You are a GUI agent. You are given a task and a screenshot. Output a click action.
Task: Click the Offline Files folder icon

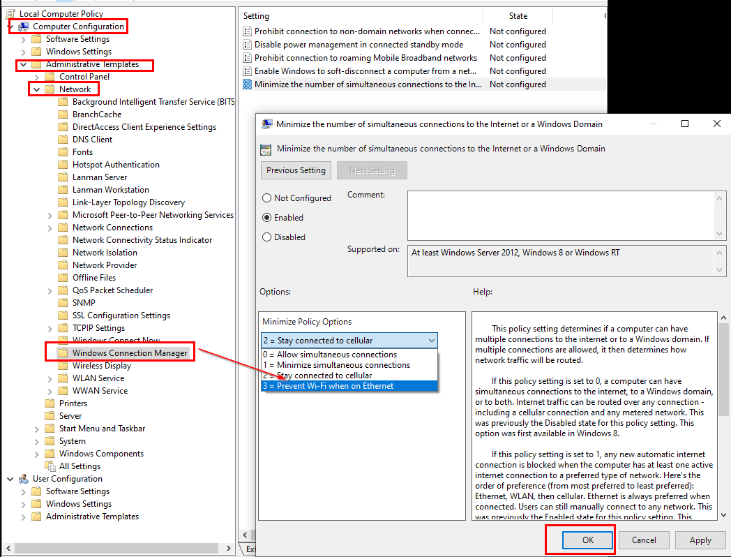63,278
